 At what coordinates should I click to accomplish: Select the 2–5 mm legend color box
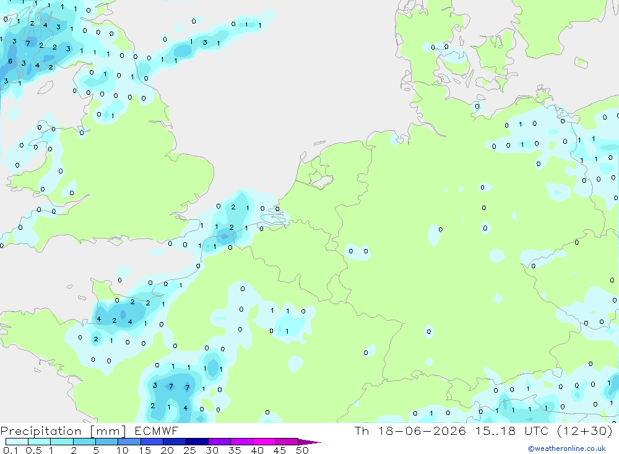[84, 442]
